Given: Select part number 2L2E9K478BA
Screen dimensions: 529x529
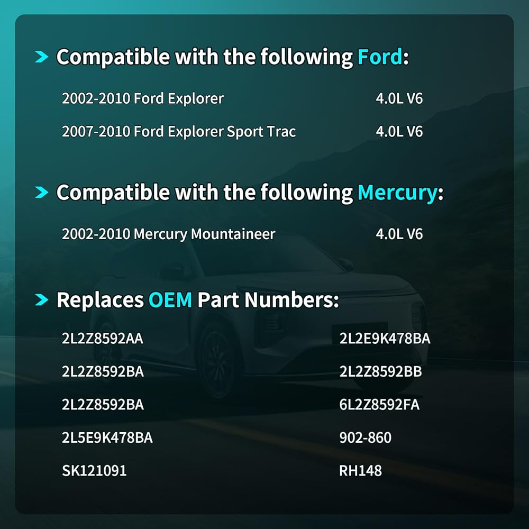Looking at the screenshot, I should [385, 339].
